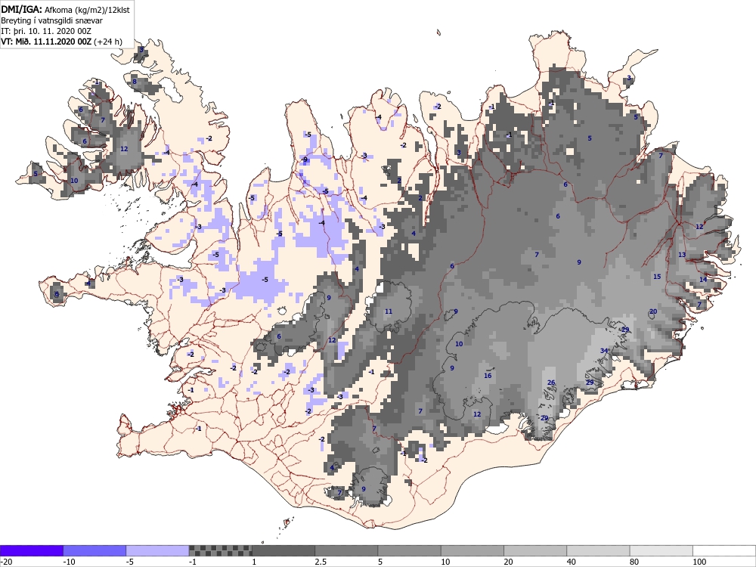The height and width of the screenshot is (567, 756).
Task: Click the '16' value on the glacier
Action: 488,376
